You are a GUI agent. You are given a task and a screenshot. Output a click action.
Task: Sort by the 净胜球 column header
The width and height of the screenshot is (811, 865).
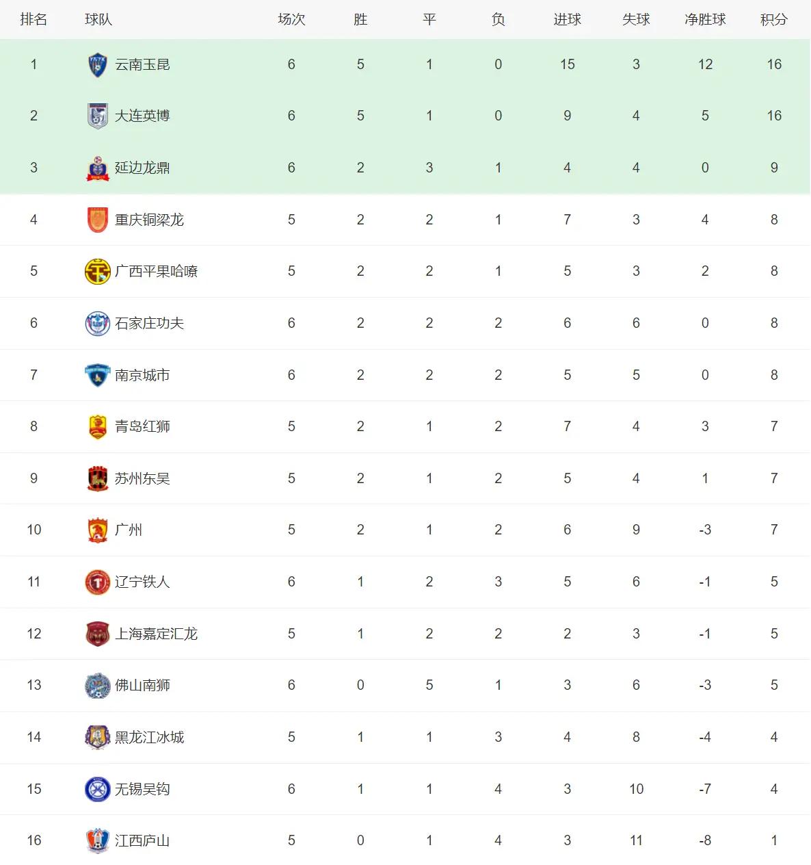tap(705, 20)
